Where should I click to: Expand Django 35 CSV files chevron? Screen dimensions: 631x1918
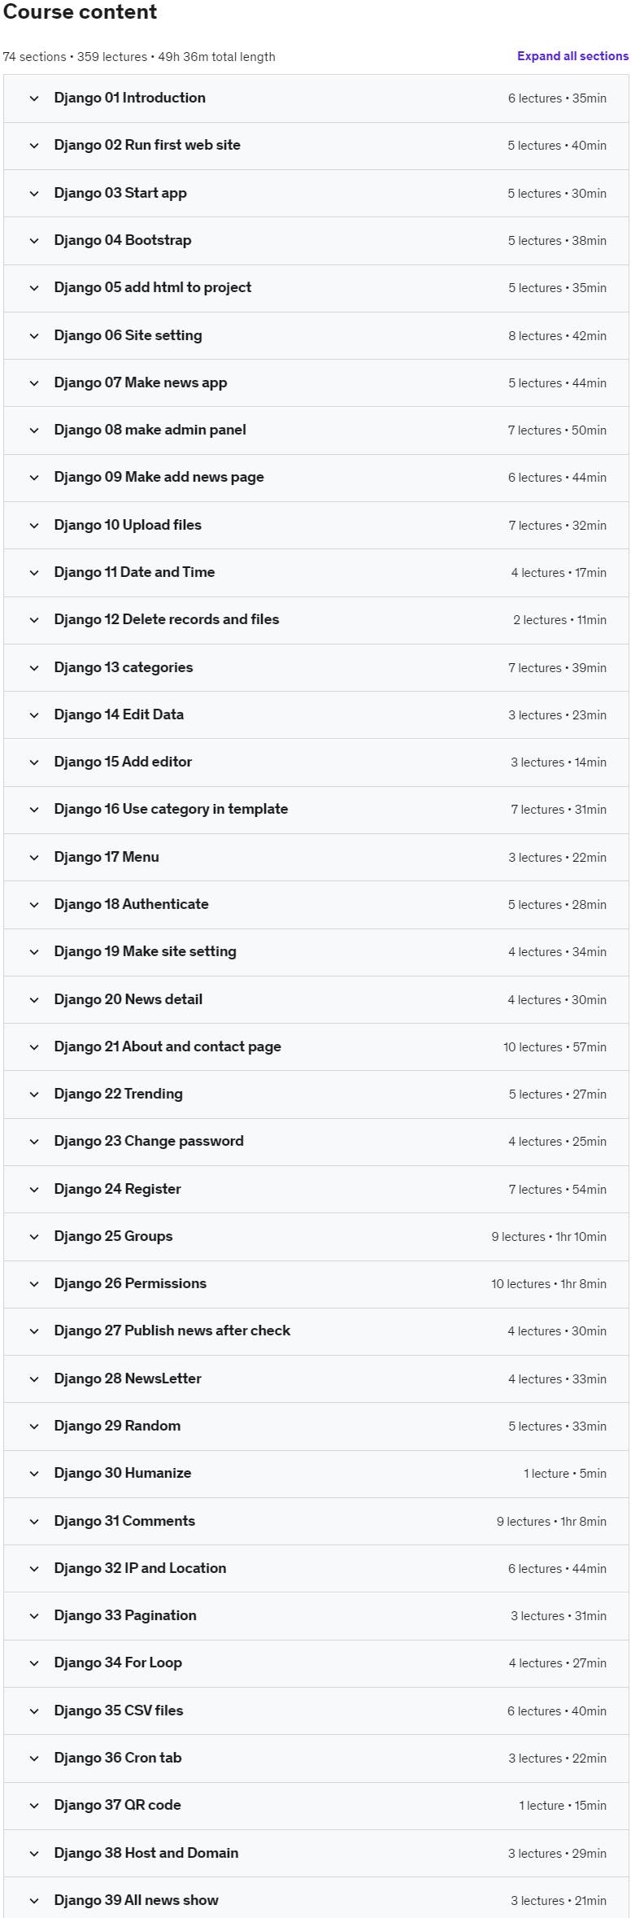pos(34,1711)
